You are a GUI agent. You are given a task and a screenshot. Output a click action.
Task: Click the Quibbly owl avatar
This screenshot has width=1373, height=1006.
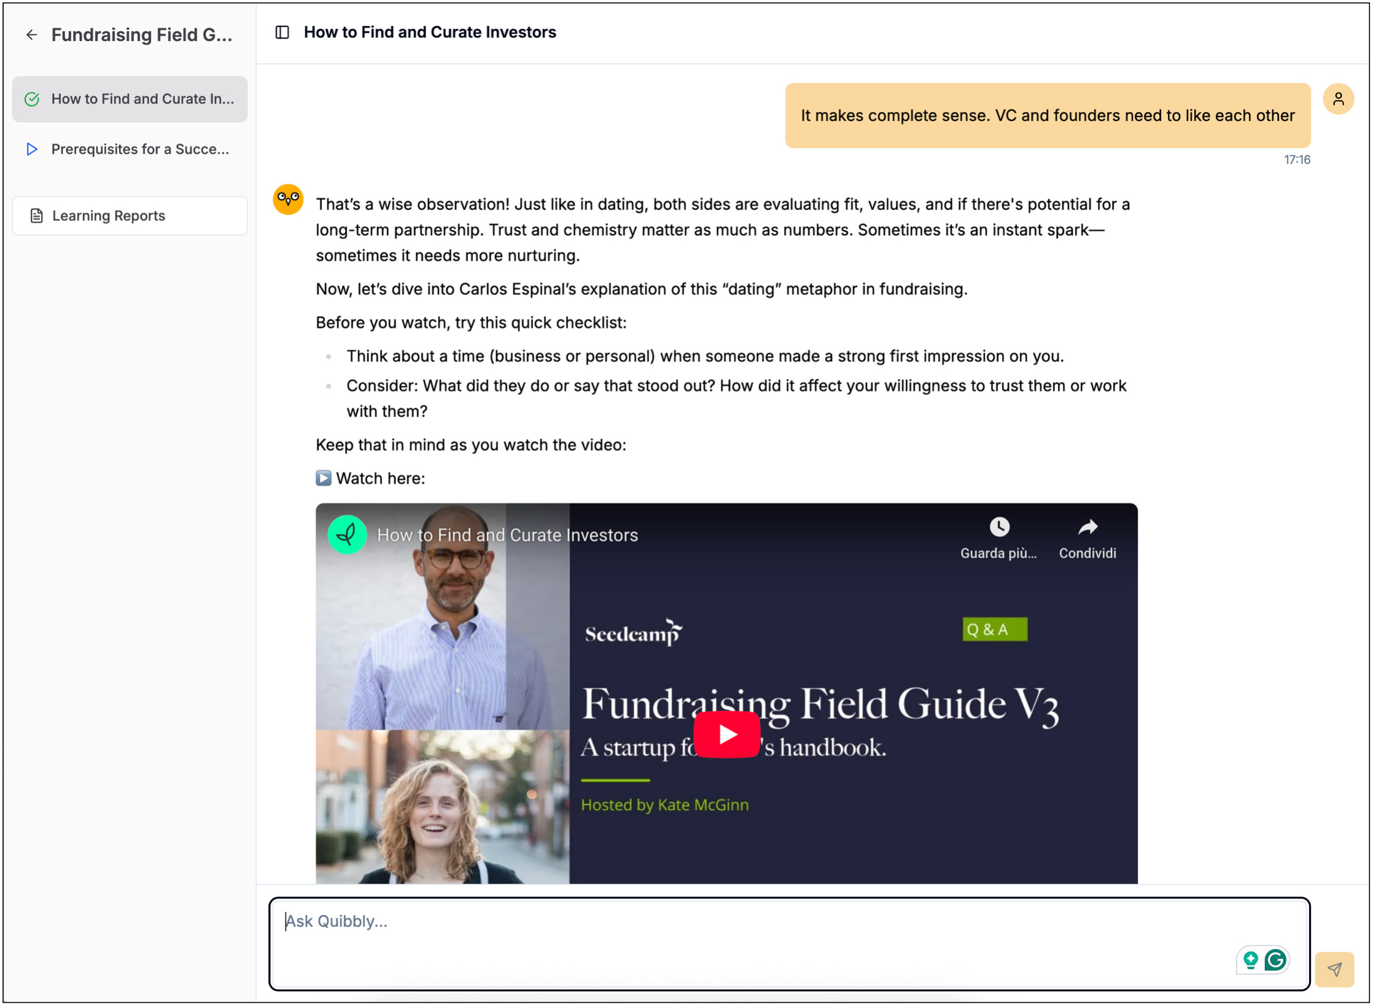[288, 200]
